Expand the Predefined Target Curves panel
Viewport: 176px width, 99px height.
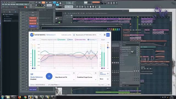[95, 79]
